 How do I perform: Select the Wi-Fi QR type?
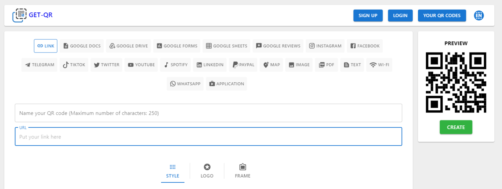(x=379, y=65)
